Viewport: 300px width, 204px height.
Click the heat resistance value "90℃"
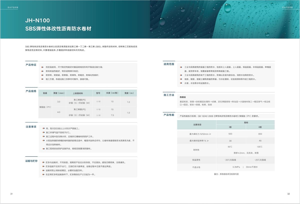point(230,147)
